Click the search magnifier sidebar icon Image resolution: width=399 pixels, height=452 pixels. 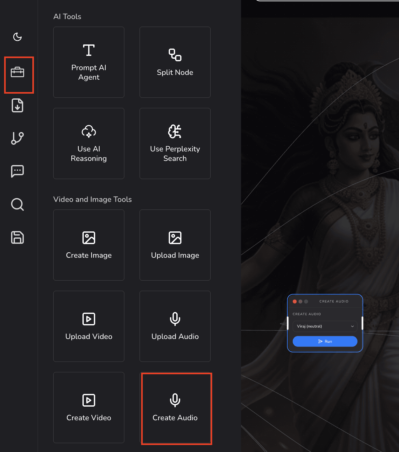(x=17, y=204)
